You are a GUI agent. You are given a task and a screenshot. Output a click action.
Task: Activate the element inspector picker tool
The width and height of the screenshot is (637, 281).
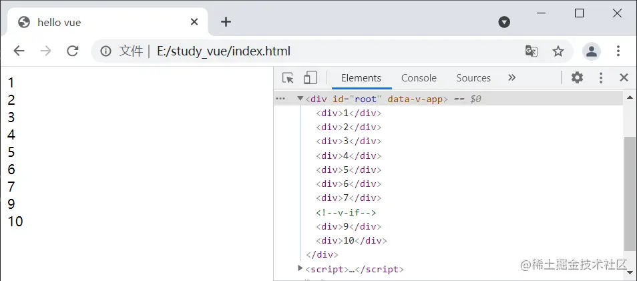click(288, 77)
